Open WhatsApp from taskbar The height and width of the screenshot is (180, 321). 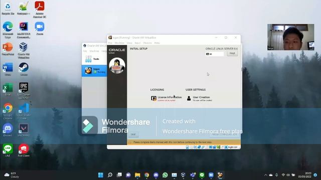tap(165, 175)
